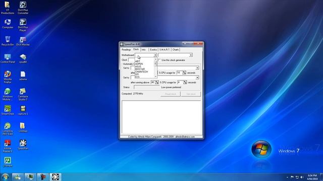Click the red camera recorder taskbar icon
The image size is (323, 181).
43,177
